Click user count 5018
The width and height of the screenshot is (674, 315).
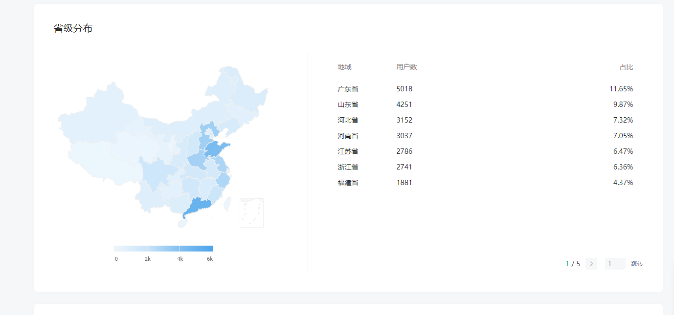click(404, 89)
